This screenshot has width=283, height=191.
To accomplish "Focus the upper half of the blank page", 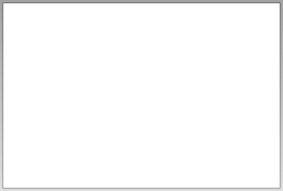I will 141,49.
